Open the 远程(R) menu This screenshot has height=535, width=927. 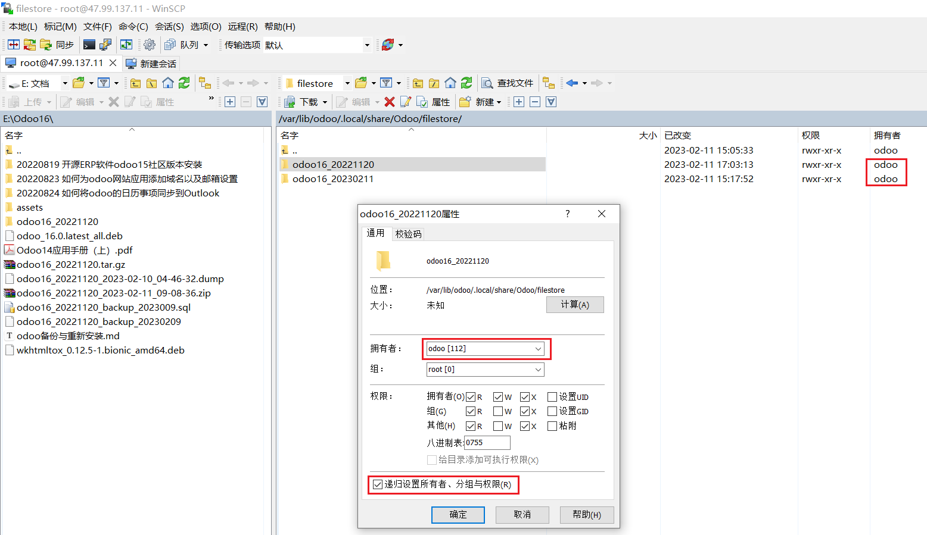point(242,27)
